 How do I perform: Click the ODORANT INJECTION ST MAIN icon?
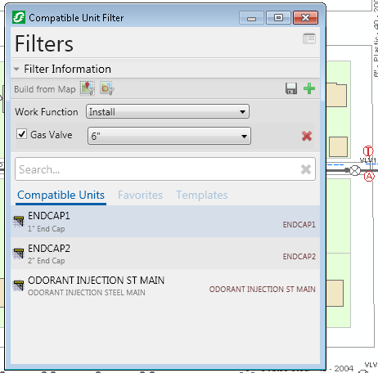pos(19,285)
